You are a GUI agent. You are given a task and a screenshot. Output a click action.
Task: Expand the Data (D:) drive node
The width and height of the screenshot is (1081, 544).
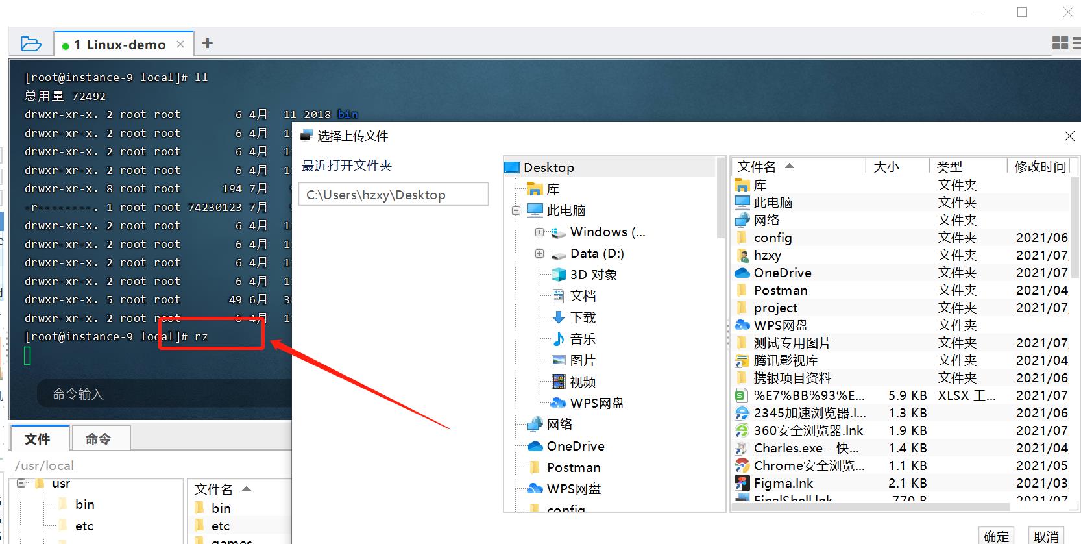(539, 253)
